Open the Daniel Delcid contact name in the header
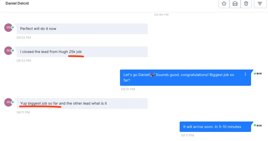The width and height of the screenshot is (268, 141). pos(17,3)
